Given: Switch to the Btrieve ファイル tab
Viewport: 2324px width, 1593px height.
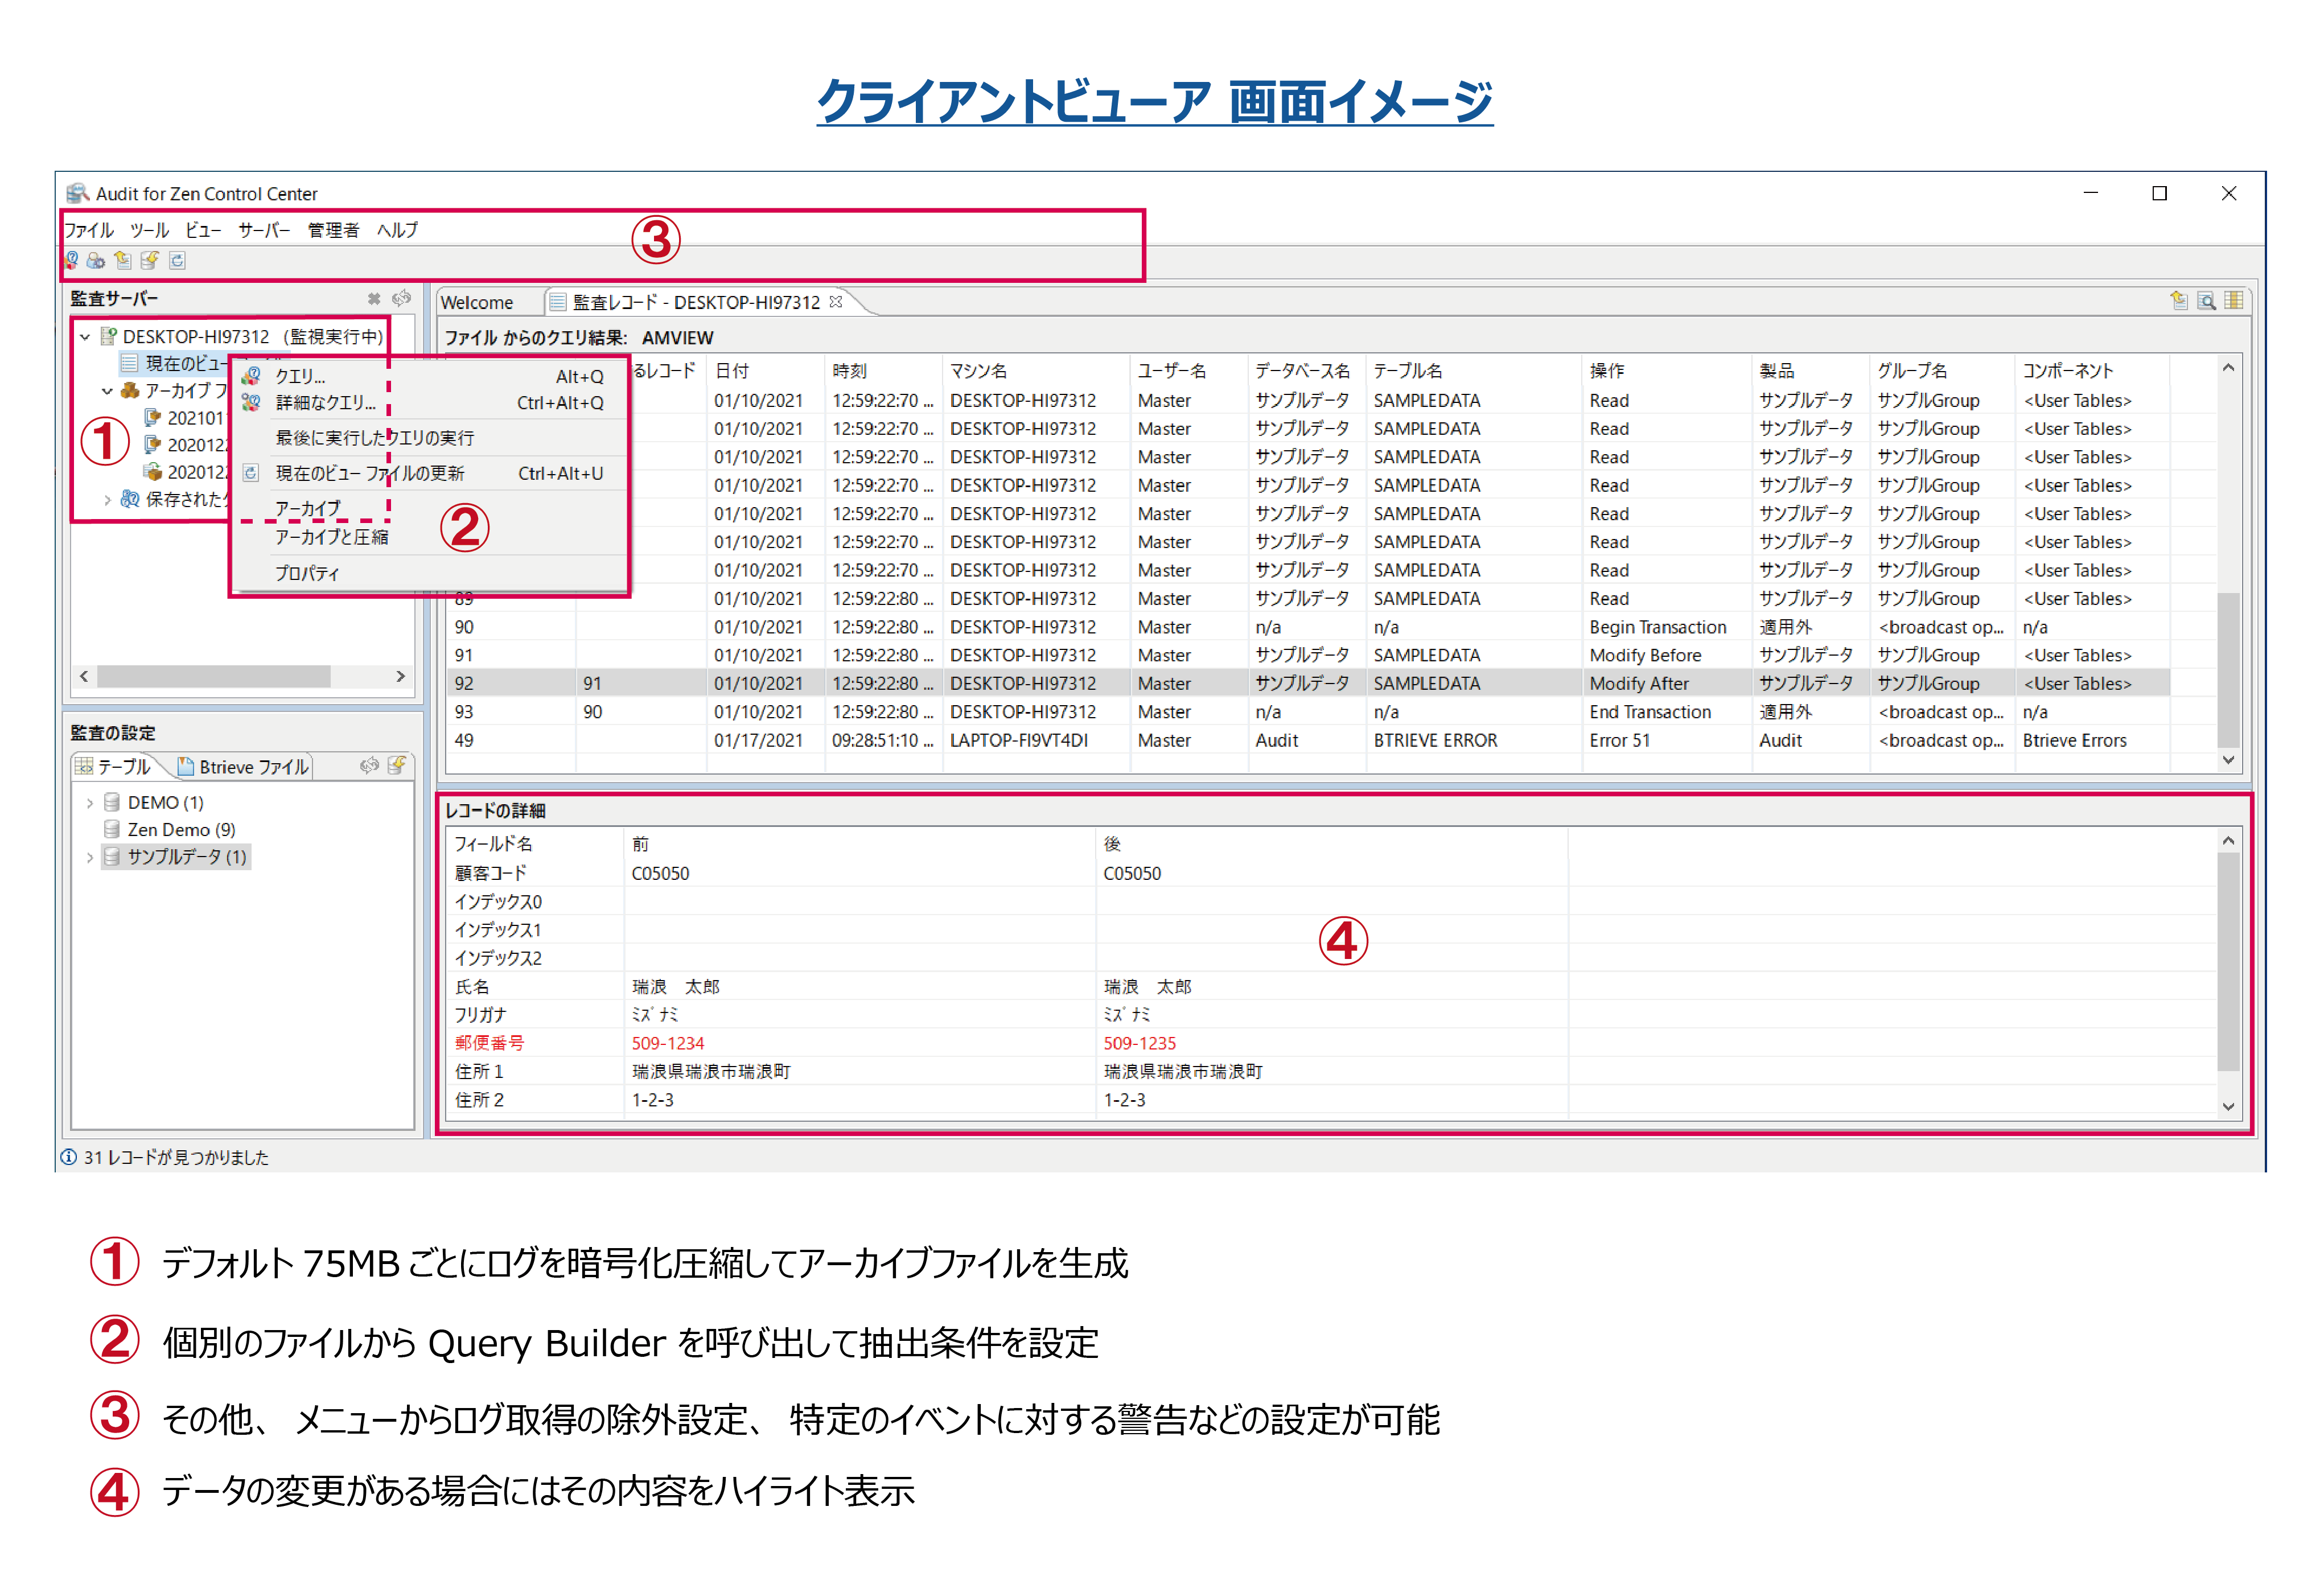Looking at the screenshot, I should [x=243, y=767].
